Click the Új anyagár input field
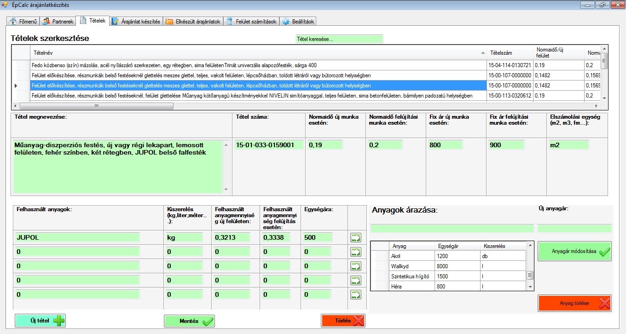The width and height of the screenshot is (626, 334). pyautogui.click(x=574, y=229)
